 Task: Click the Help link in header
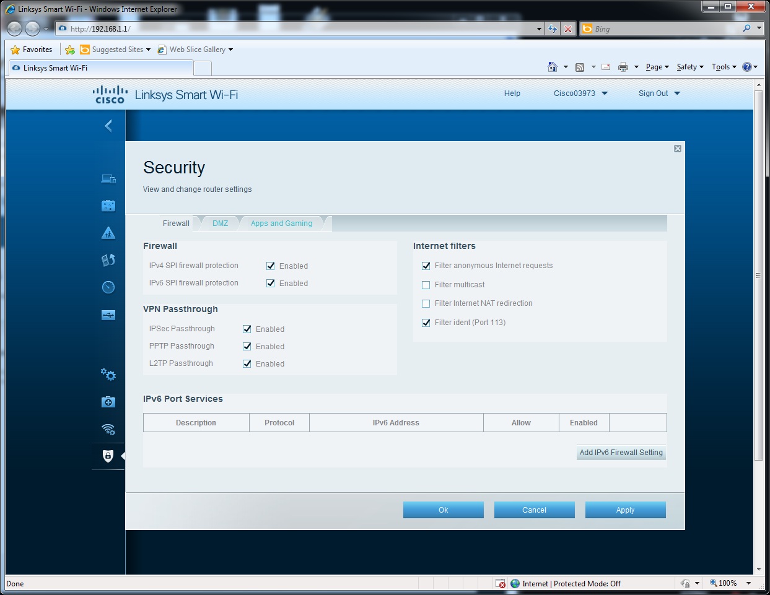tap(512, 93)
